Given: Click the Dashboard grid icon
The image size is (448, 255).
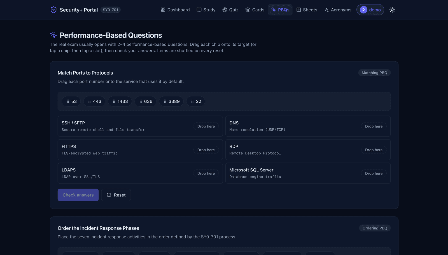Looking at the screenshot, I should pyautogui.click(x=163, y=10).
